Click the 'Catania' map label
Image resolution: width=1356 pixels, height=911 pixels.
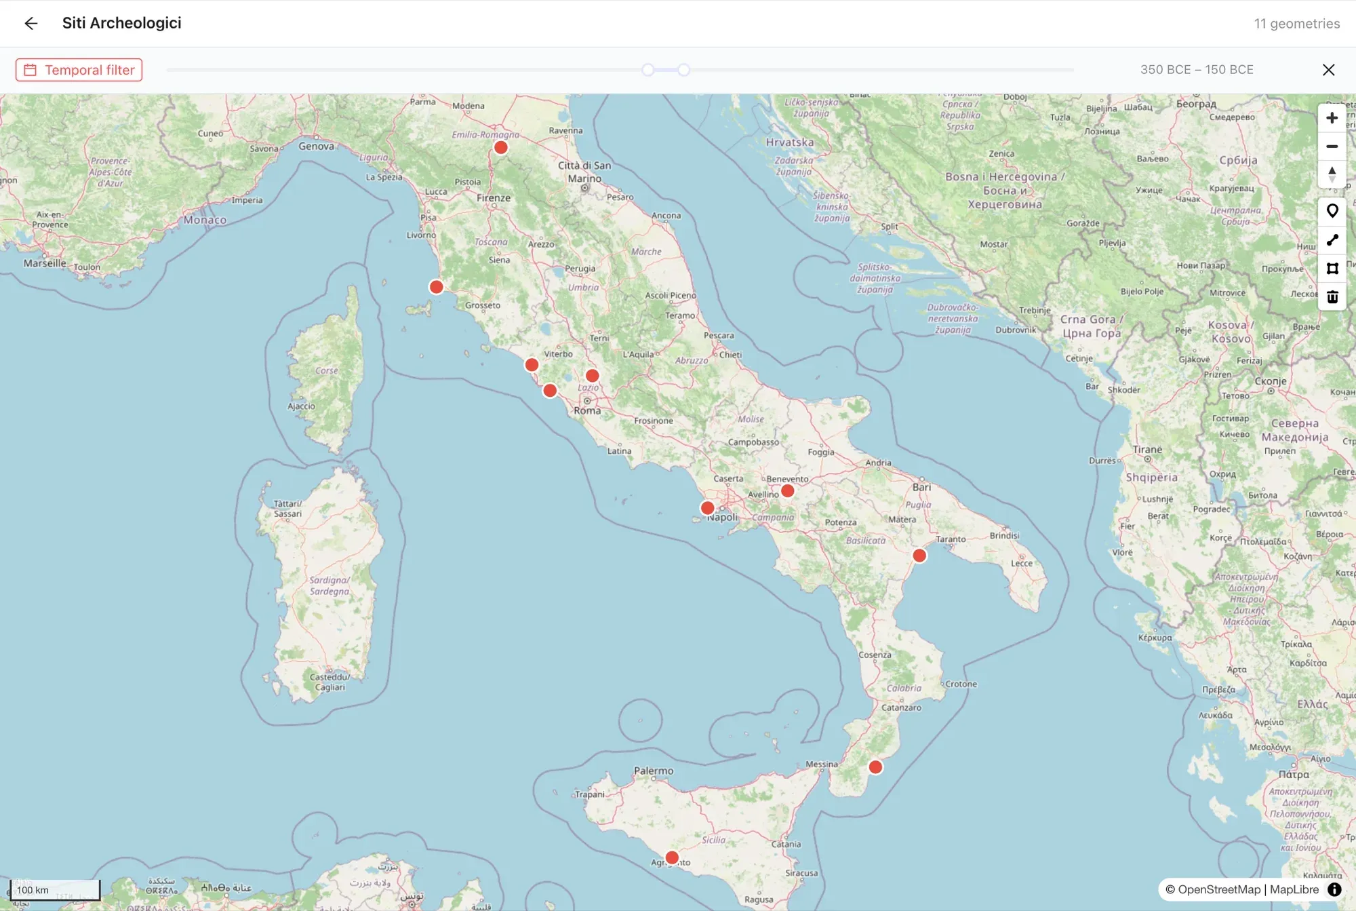(x=786, y=845)
